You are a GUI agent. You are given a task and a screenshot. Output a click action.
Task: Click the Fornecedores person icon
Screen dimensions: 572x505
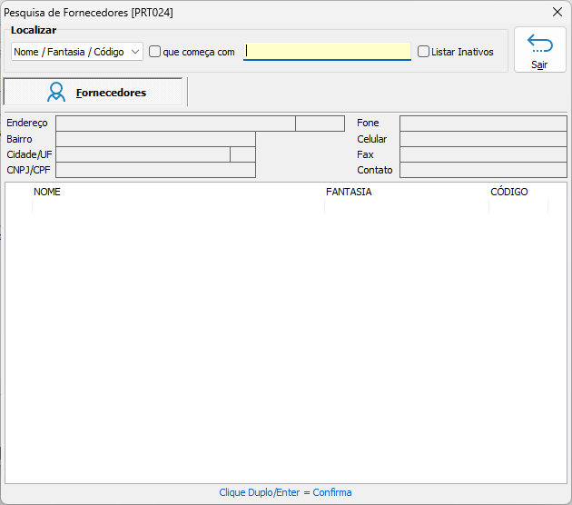coord(56,92)
